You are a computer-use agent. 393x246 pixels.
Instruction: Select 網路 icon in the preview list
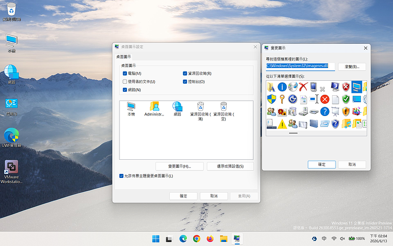click(x=177, y=109)
